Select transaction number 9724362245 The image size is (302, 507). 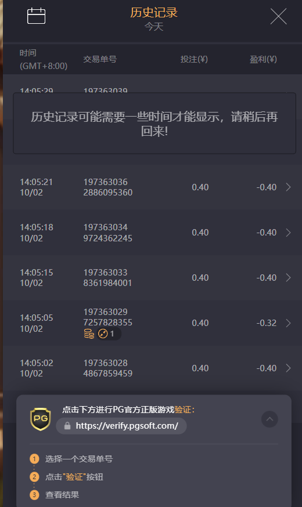click(x=108, y=238)
